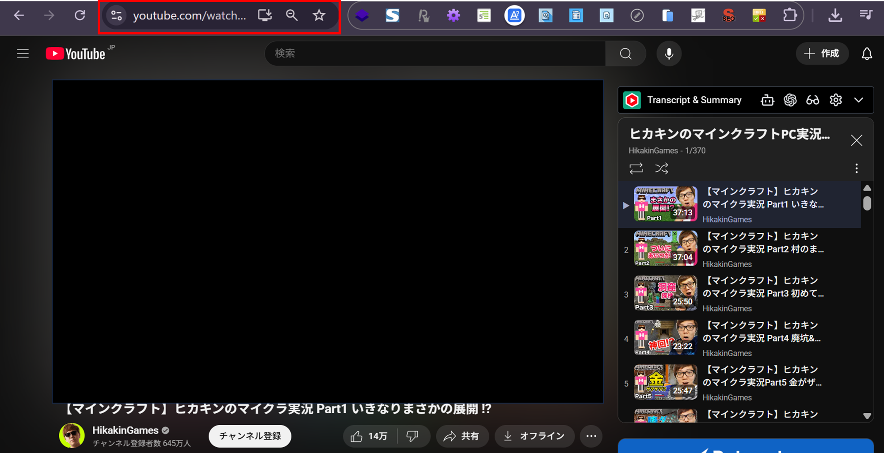884x453 pixels.
Task: Like the video with 14万 thumbs up
Action: click(370, 436)
